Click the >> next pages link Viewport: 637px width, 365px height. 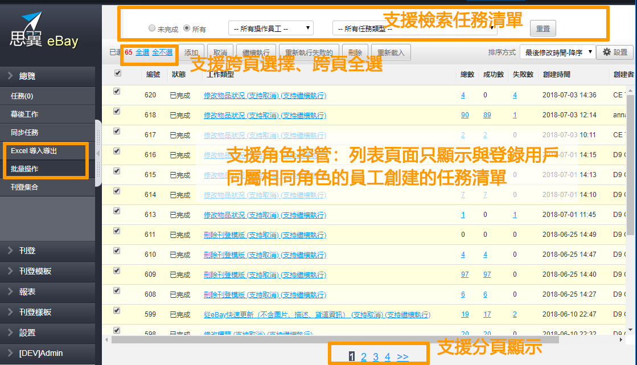(402, 357)
